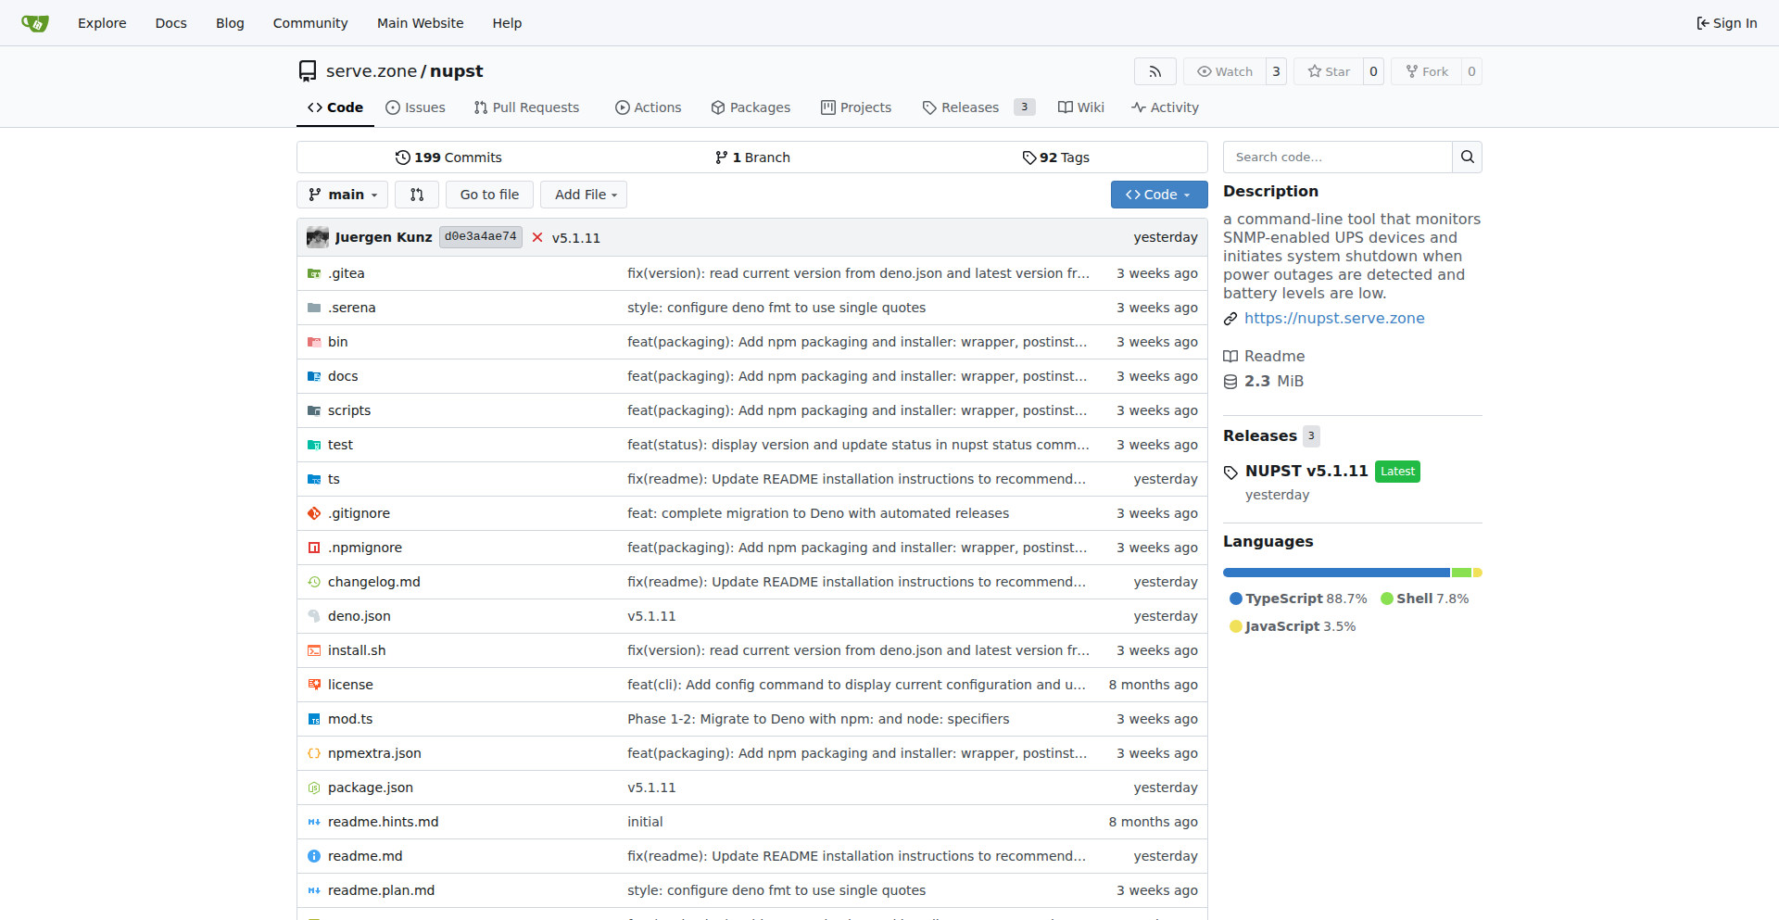Expand the blue Code clone dropdown
Viewport: 1779px width, 920px height.
pyautogui.click(x=1158, y=195)
